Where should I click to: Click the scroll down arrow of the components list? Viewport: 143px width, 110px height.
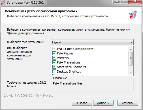[x=131, y=73]
